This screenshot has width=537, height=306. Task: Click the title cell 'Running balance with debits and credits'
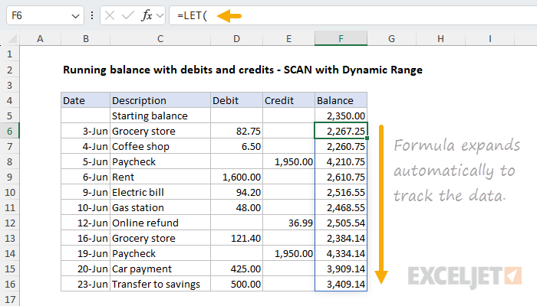(242, 70)
